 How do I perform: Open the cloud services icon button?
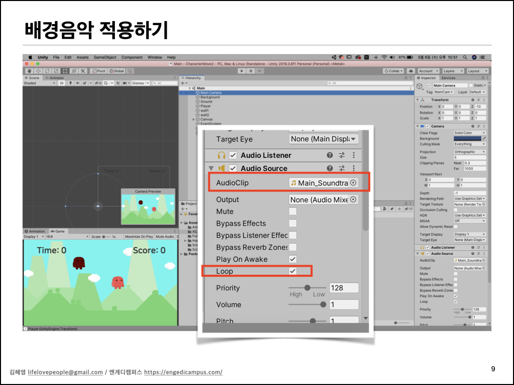(411, 71)
